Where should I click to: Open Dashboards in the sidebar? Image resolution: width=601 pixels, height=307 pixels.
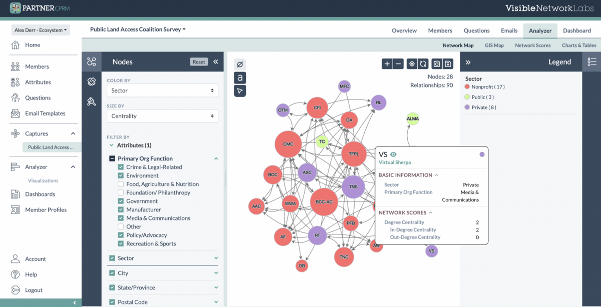tap(40, 194)
